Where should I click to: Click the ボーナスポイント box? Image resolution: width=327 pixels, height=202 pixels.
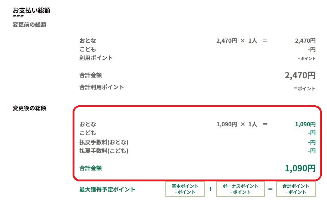coord(241,189)
